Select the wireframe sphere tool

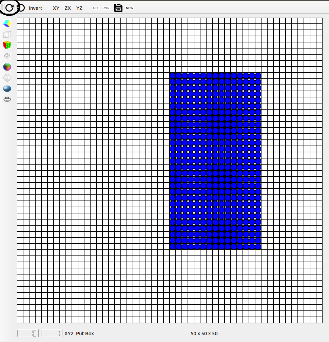pos(7,78)
